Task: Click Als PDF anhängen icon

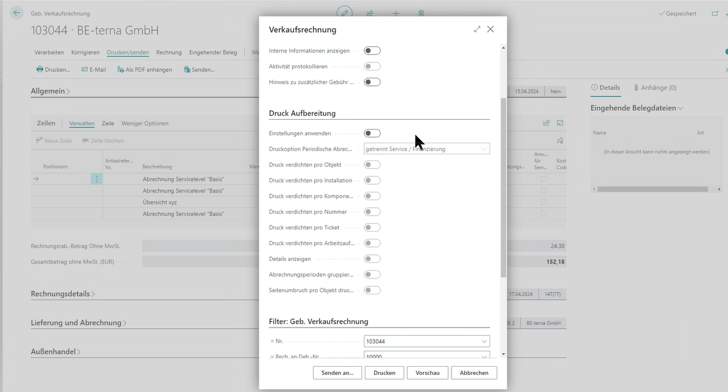Action: [x=121, y=69]
